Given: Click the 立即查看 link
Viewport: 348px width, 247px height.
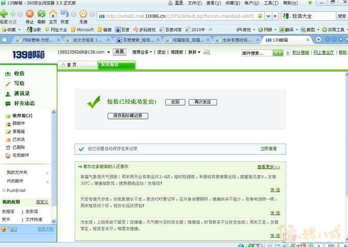Looking at the screenshot, I should (269, 149).
